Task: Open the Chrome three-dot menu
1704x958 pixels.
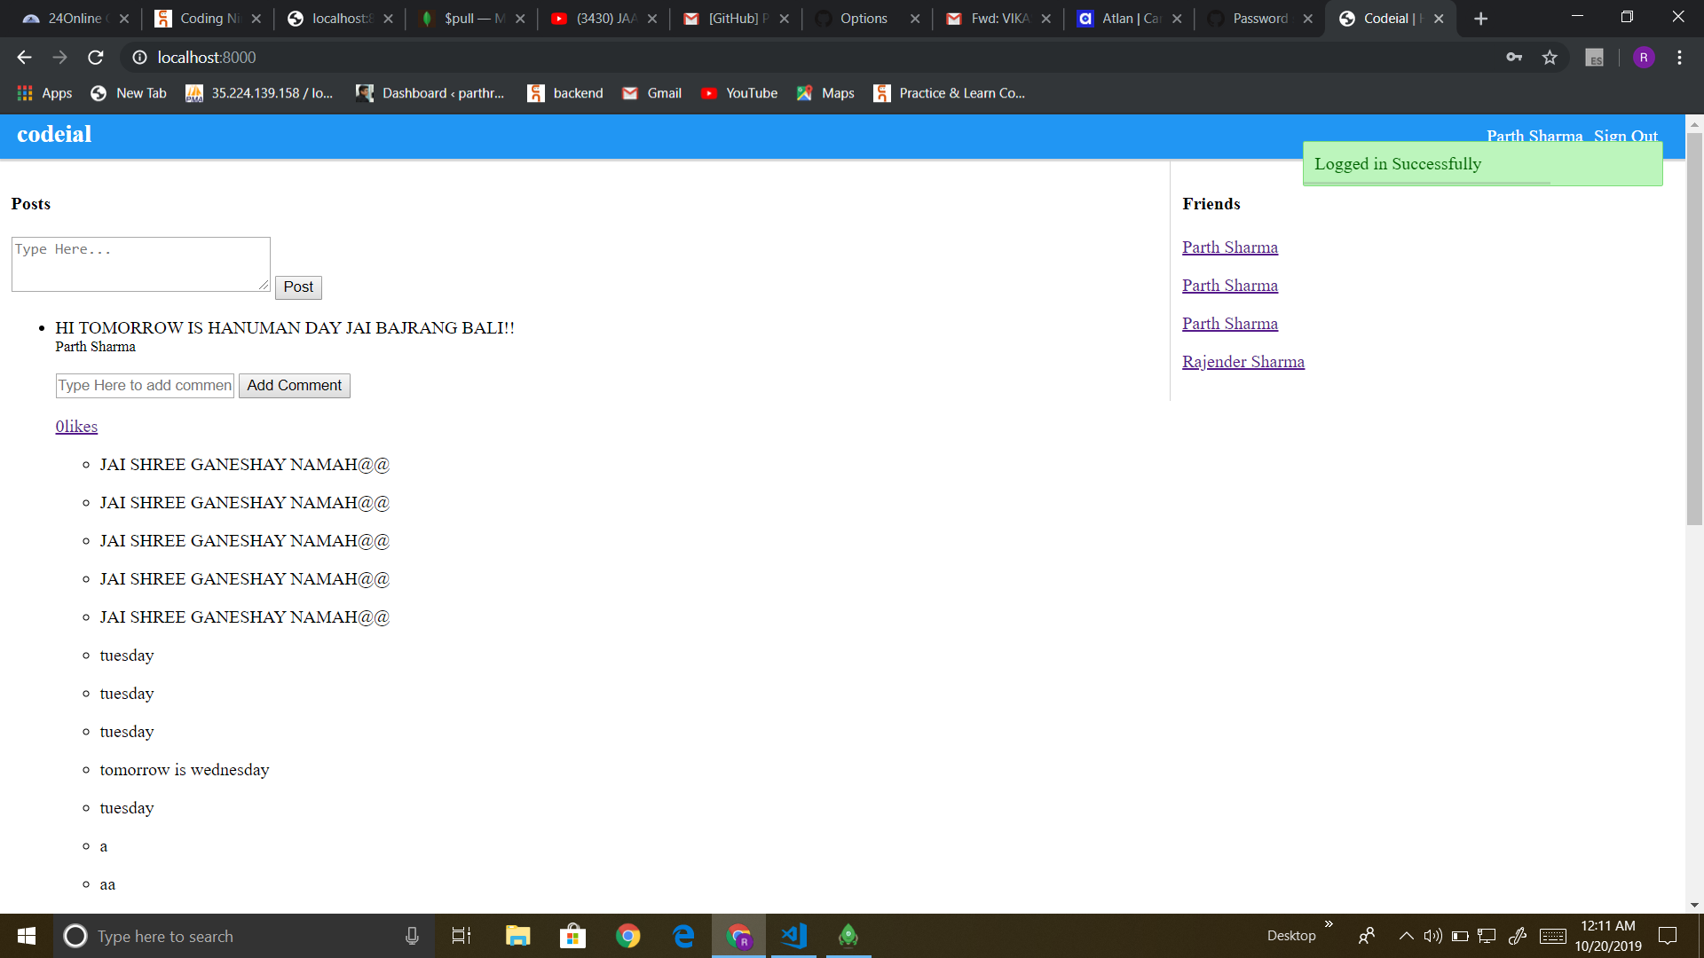Action: (x=1679, y=57)
